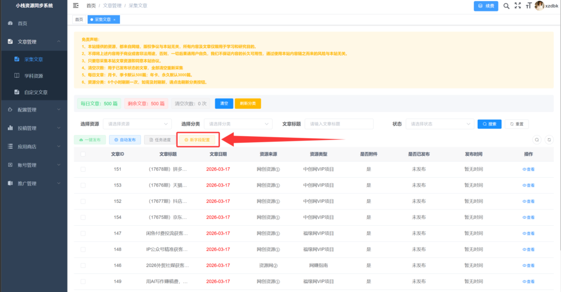Go to 首页 in the breadcrumb

(x=91, y=5)
